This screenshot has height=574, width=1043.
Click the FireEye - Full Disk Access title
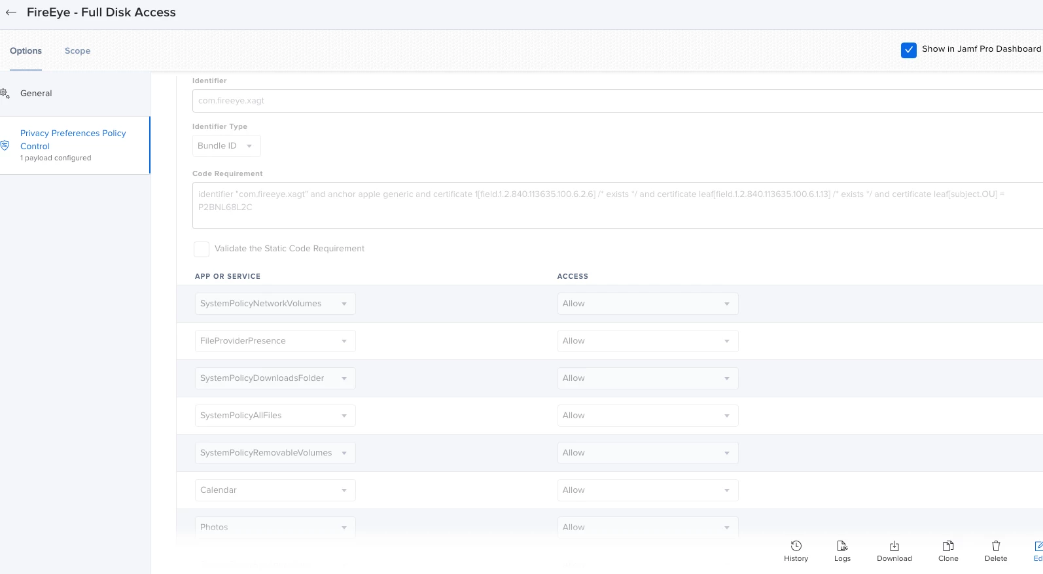pos(101,12)
